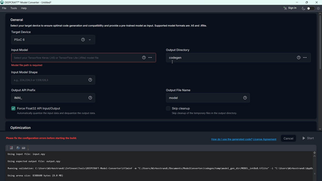This screenshot has width=322, height=181.
Task: Toggle the dark/light theme switch
Action: [x=310, y=8]
